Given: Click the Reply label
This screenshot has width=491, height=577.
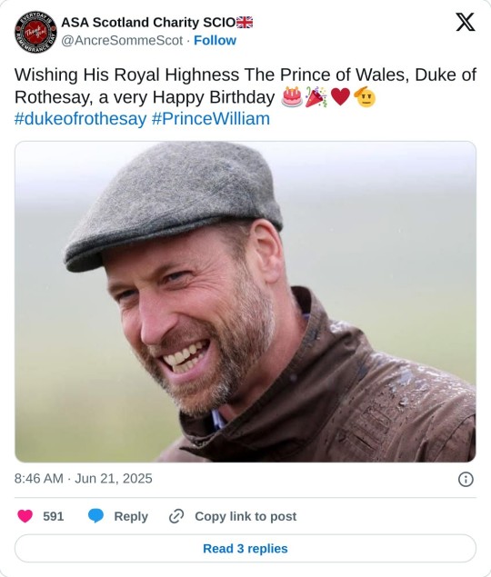Looking at the screenshot, I should coord(131,516).
